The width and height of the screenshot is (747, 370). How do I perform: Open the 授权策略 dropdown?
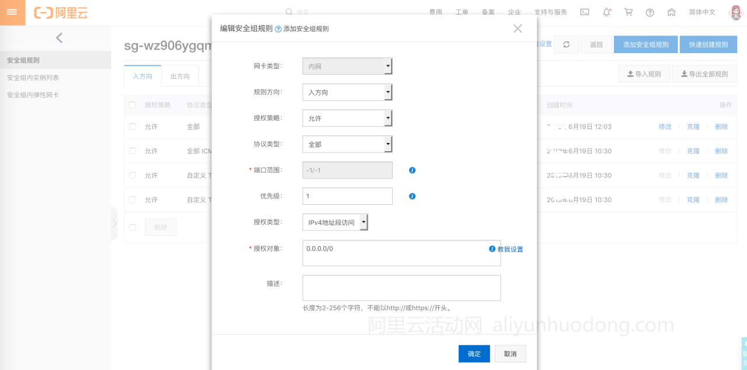[x=347, y=118]
